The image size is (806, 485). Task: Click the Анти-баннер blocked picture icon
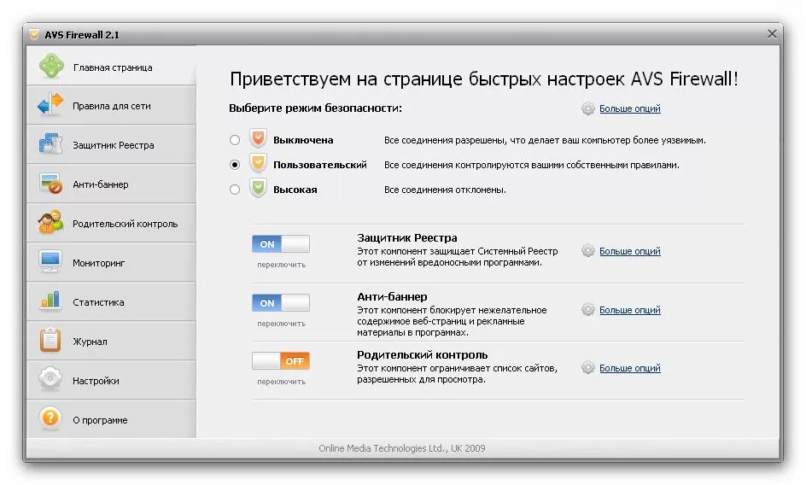click(50, 184)
